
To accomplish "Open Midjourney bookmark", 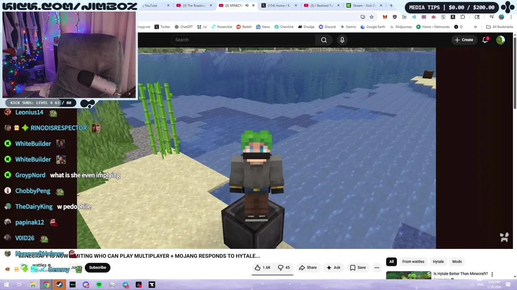I will (x=400, y=27).
